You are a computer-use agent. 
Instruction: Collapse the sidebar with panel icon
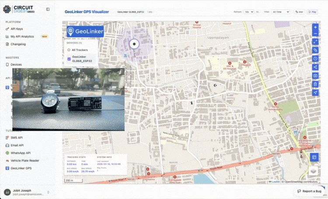coord(48,9)
